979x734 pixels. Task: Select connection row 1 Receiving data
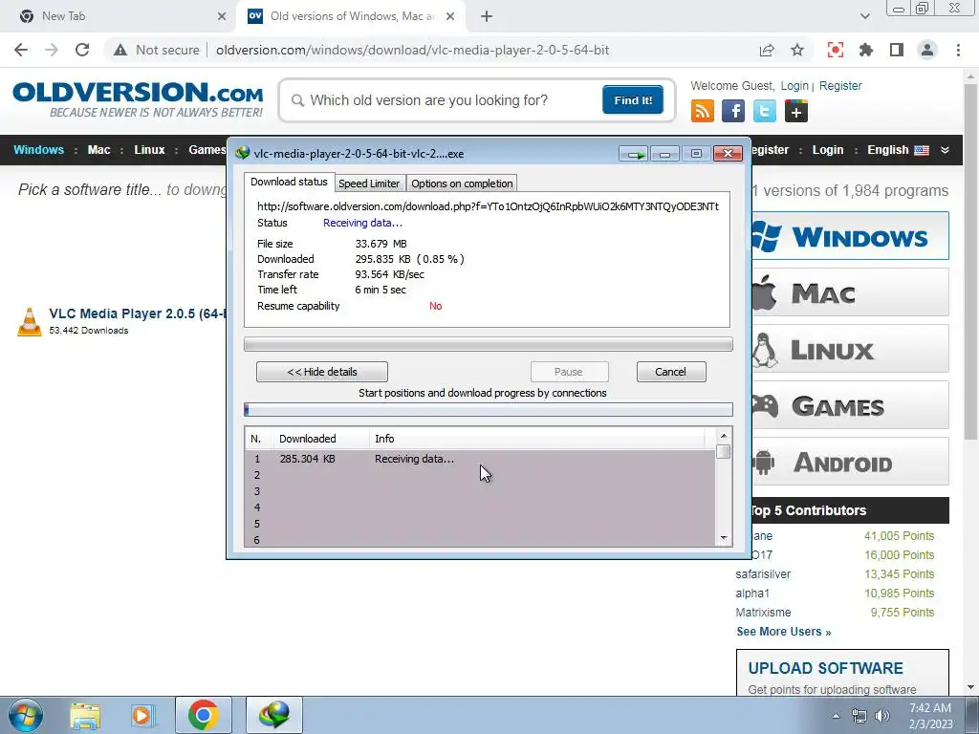point(481,459)
